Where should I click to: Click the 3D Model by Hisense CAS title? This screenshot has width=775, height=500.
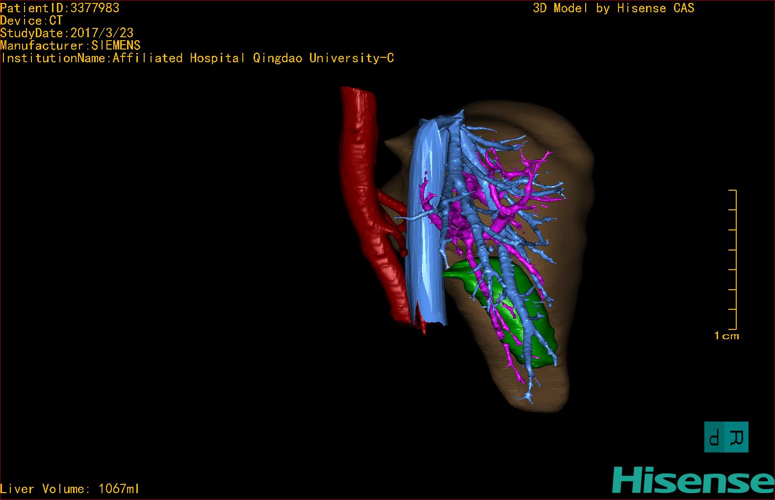(x=613, y=8)
